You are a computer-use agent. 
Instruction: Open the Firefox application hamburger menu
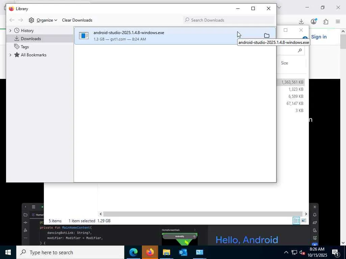click(x=338, y=21)
